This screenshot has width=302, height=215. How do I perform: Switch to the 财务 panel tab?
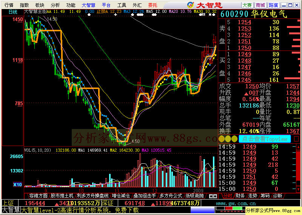point(240,196)
